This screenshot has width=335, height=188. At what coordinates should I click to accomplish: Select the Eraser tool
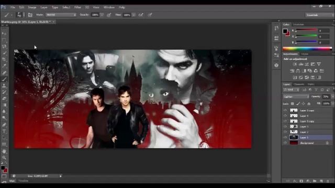point(4,99)
